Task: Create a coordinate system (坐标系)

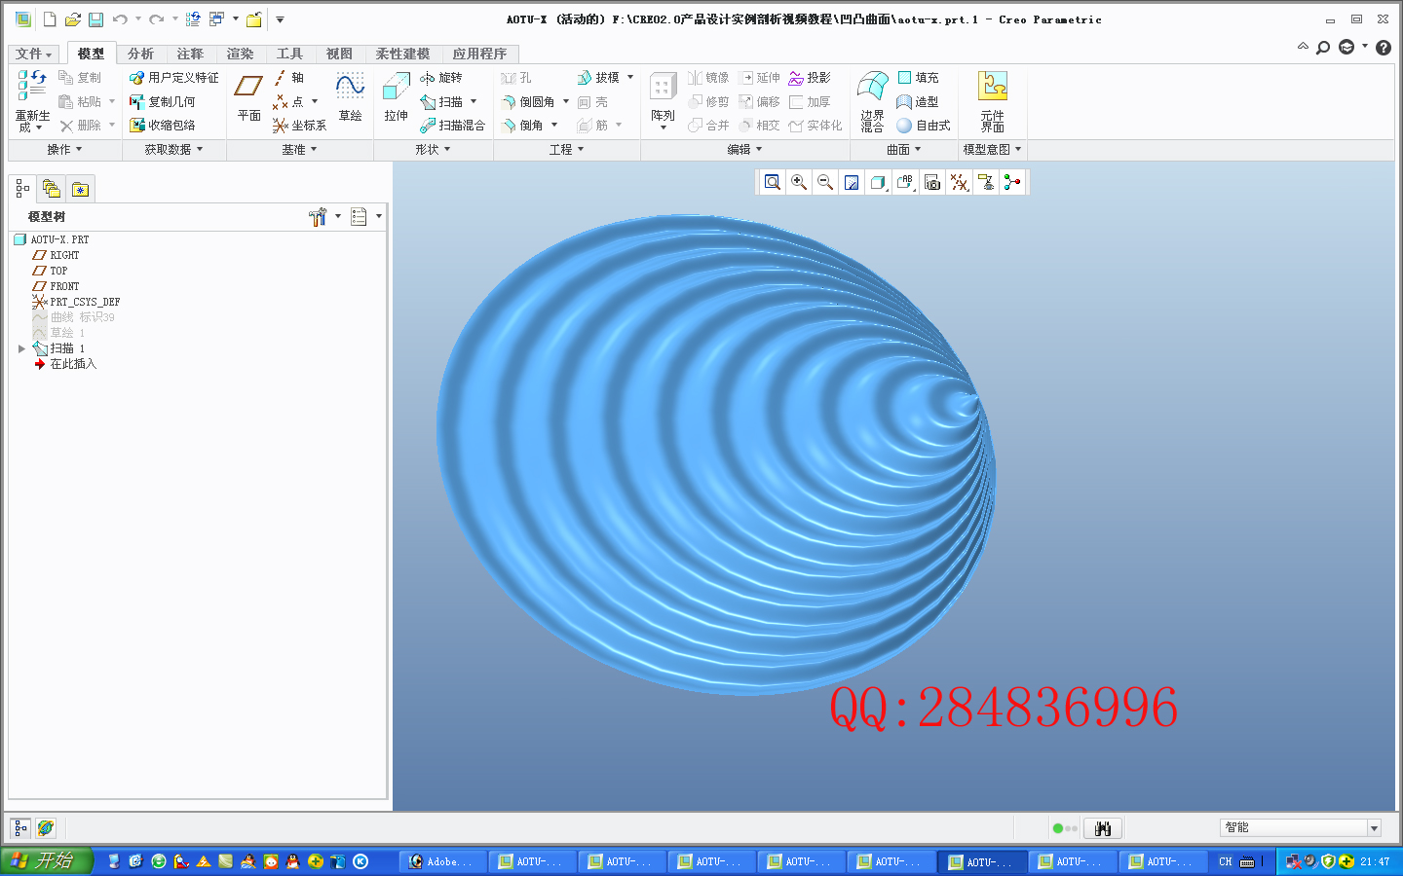Action: point(299,126)
